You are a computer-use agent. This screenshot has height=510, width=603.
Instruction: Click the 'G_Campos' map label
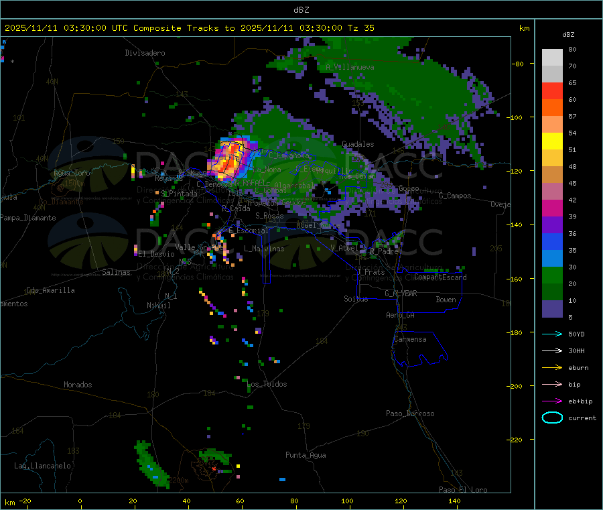click(455, 196)
